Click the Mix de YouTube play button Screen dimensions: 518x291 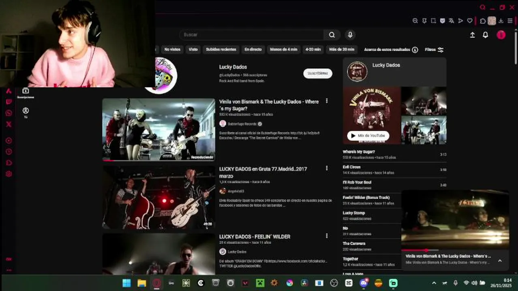368,136
